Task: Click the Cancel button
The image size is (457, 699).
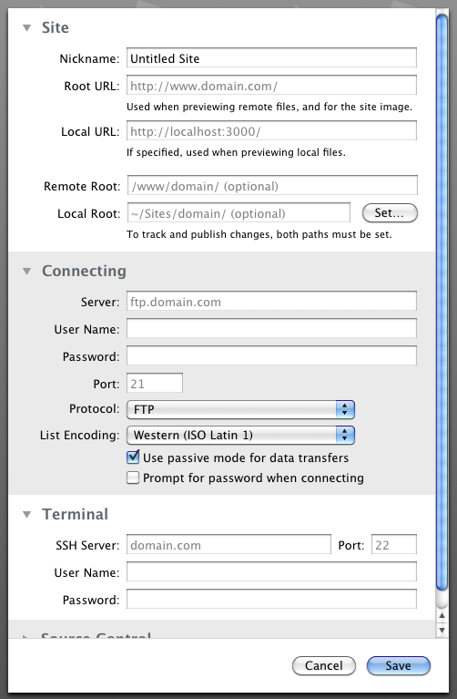Action: pyautogui.click(x=324, y=665)
